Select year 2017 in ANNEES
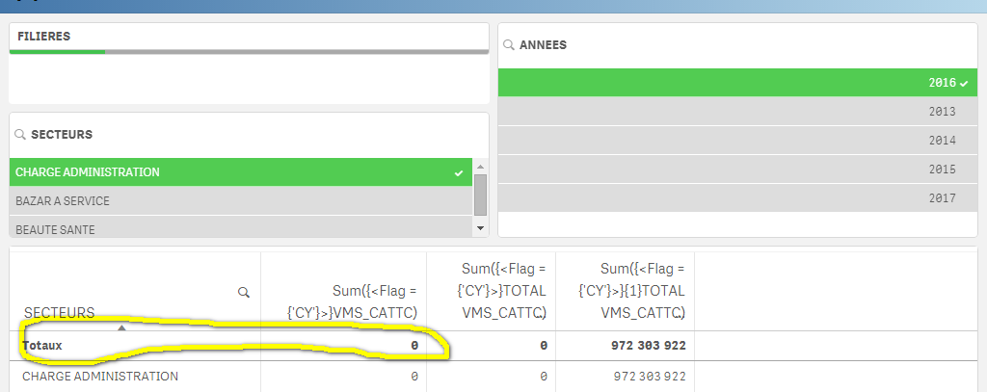987x392 pixels. 737,198
